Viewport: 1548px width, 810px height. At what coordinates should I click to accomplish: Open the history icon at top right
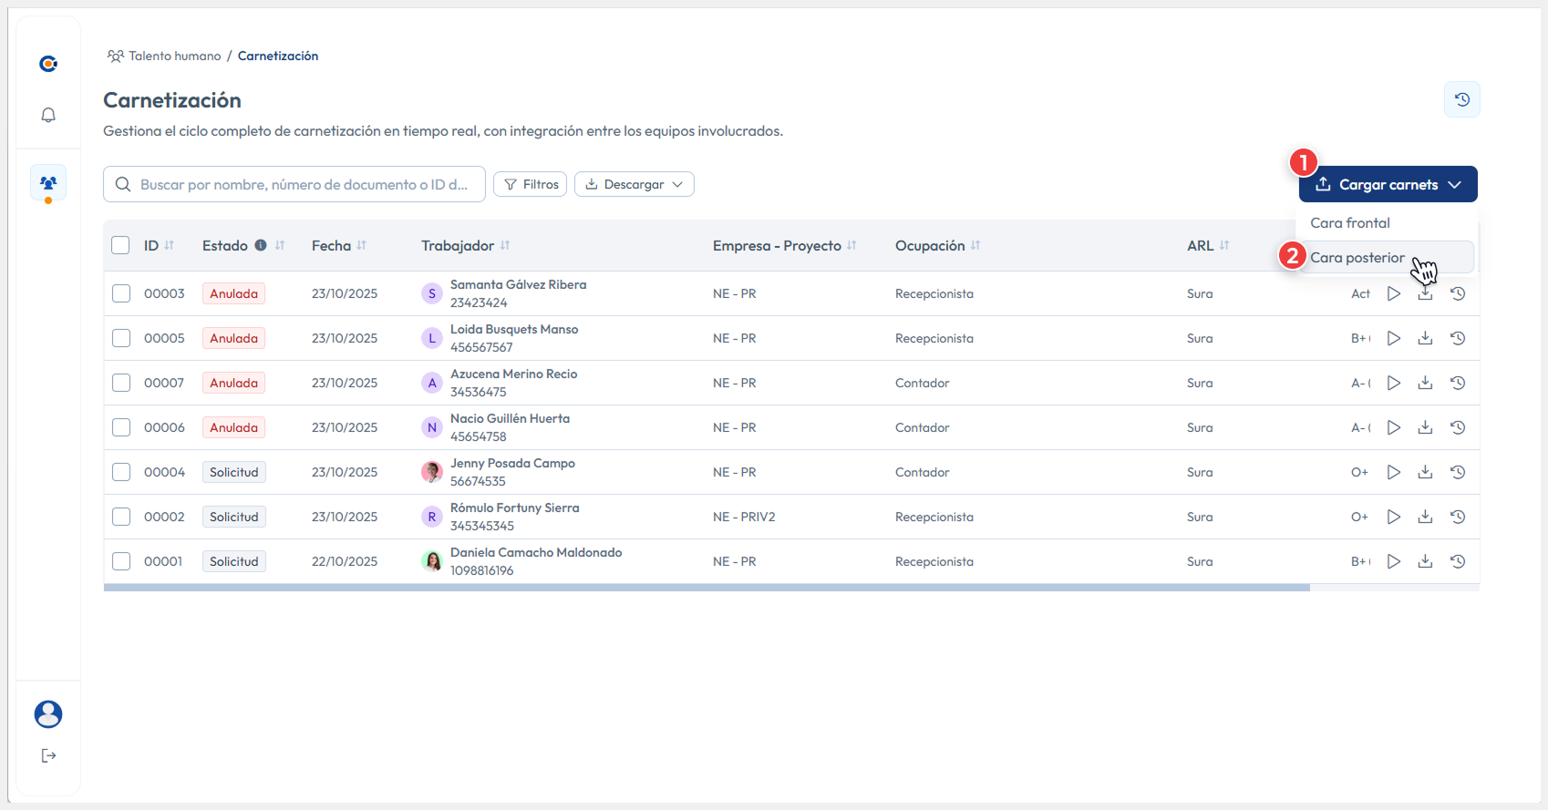[x=1461, y=99]
